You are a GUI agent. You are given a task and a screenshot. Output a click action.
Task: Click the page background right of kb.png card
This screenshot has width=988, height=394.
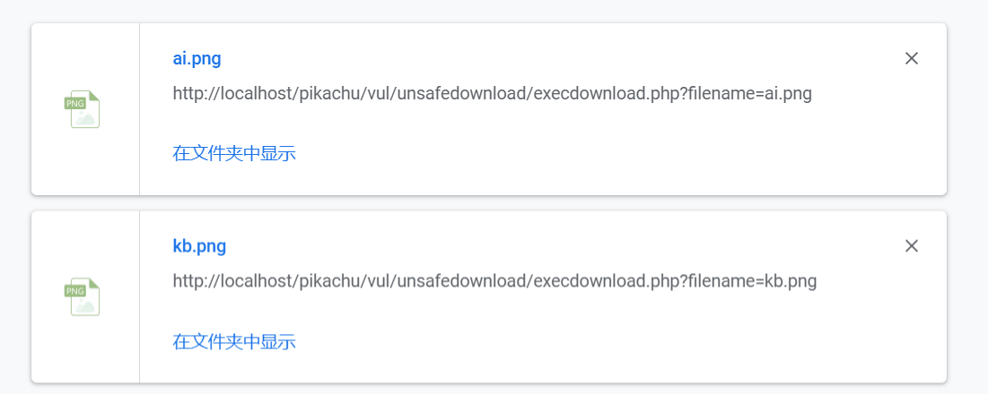pyautogui.click(x=967, y=297)
